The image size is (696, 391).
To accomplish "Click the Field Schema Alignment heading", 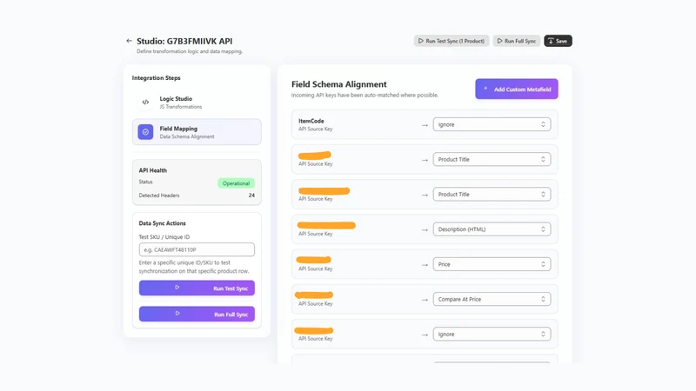I will click(x=339, y=84).
